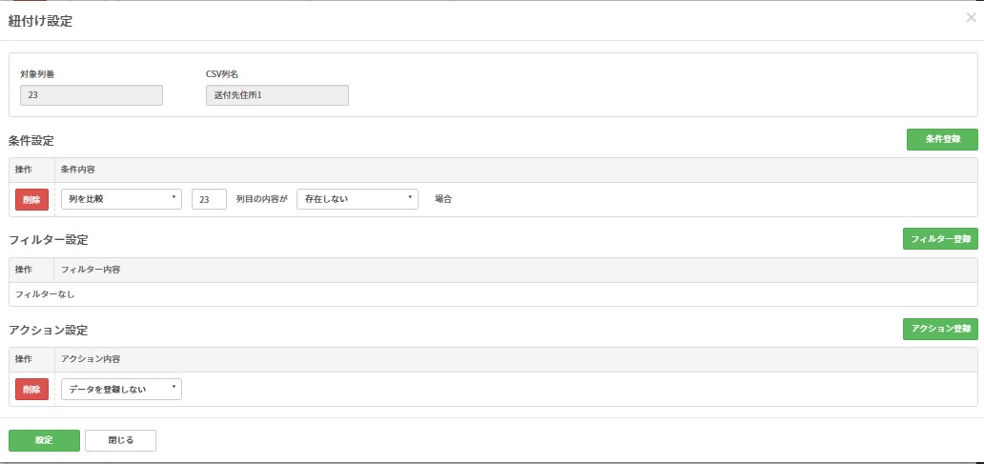Viewport: 984px width, 464px height.
Task: Click the 紐付け設定 dialog title
Action: coord(40,21)
